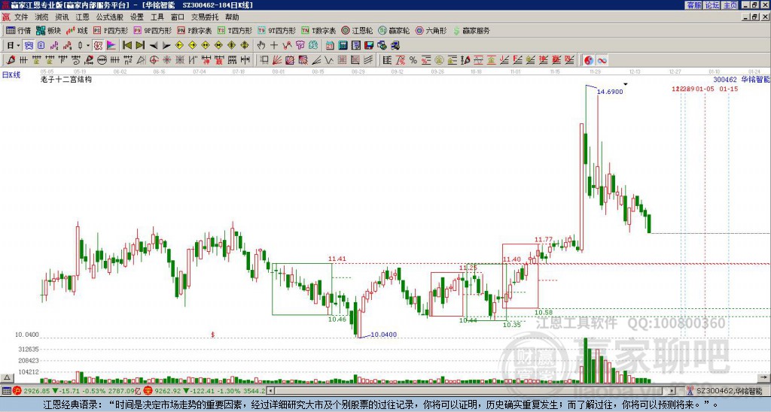Image resolution: width=771 pixels, height=412 pixels.
Task: Open the P数字表 tool
Action: (194, 30)
